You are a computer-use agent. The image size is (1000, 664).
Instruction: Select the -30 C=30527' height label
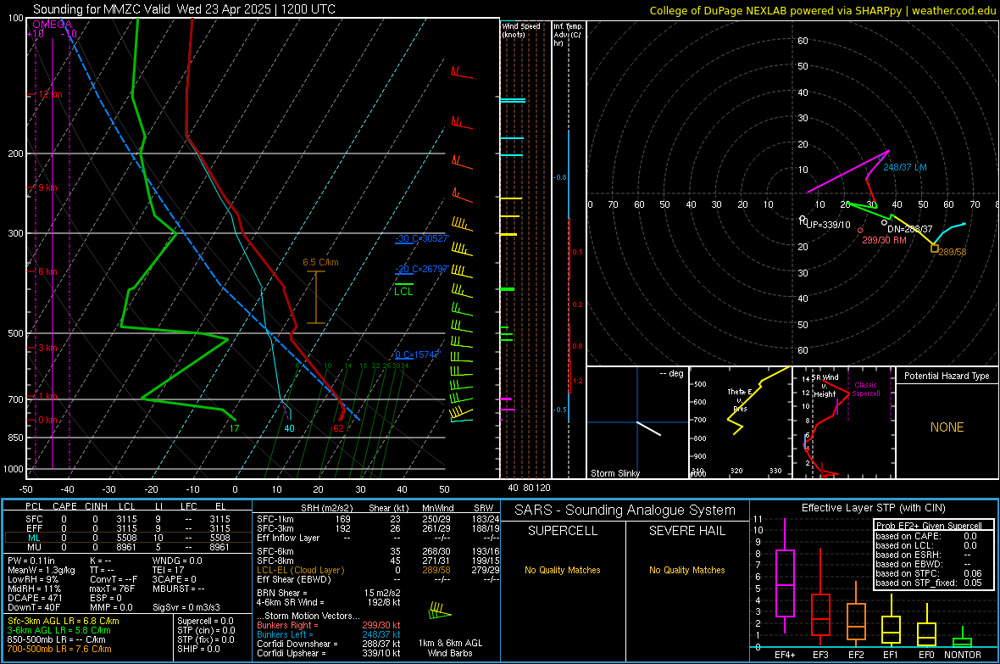point(422,238)
